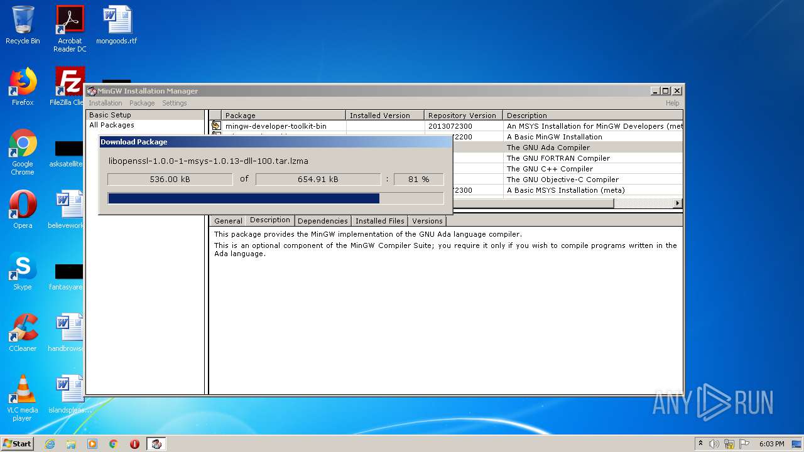The width and height of the screenshot is (804, 452).
Task: Select The GNU FORTRAN Compiler row
Action: tap(567, 158)
